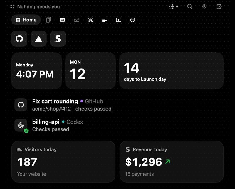The image size is (235, 189).
Task: Click the '15 payments' text
Action: 139,174
